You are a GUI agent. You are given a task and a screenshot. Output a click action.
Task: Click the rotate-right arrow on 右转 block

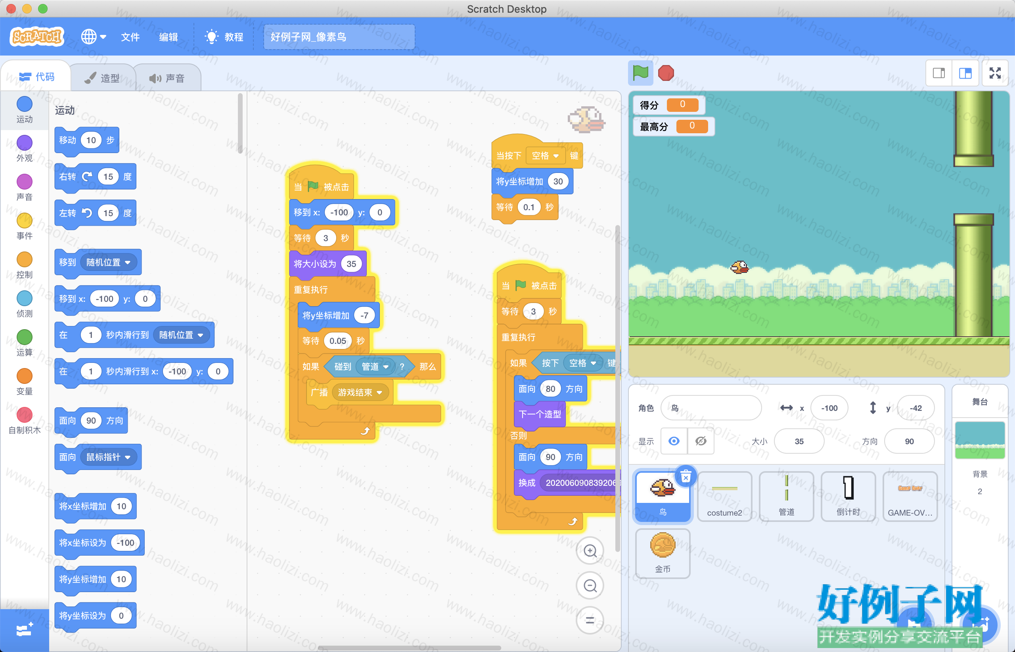tap(87, 176)
